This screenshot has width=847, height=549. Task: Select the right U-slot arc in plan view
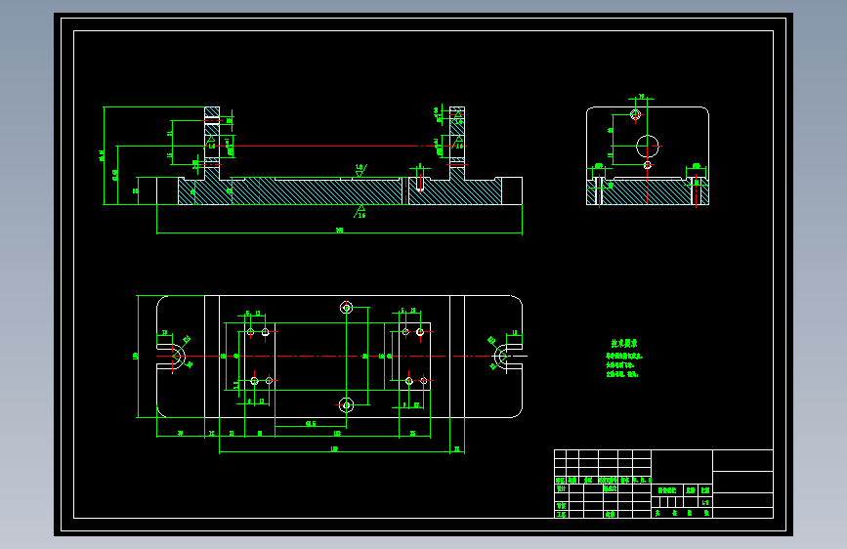tap(501, 357)
